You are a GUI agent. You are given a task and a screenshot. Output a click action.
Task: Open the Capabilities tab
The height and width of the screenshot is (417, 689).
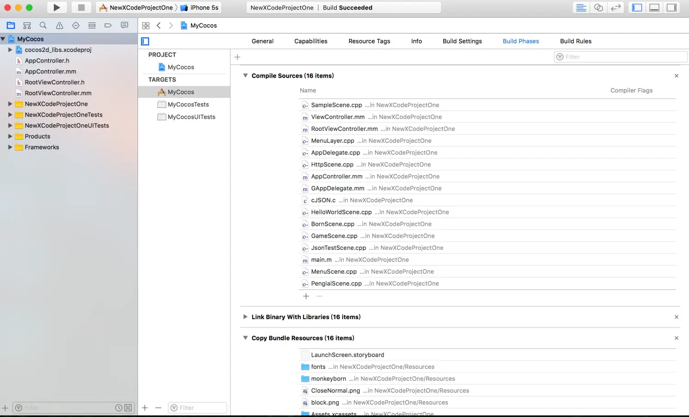coord(311,41)
